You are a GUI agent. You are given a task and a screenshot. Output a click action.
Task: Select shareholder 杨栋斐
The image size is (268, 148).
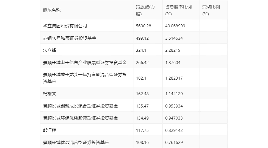[x=49, y=94]
